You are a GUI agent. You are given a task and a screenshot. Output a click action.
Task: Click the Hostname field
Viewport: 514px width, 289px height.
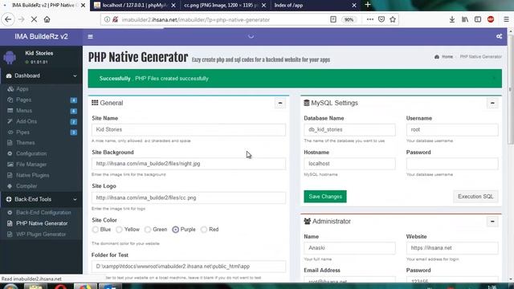(x=349, y=164)
